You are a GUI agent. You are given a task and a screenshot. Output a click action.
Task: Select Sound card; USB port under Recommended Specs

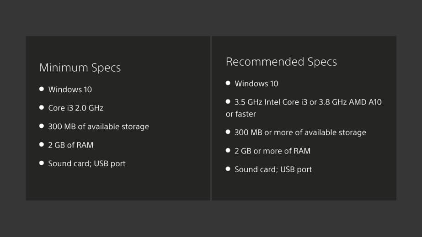[x=273, y=169]
